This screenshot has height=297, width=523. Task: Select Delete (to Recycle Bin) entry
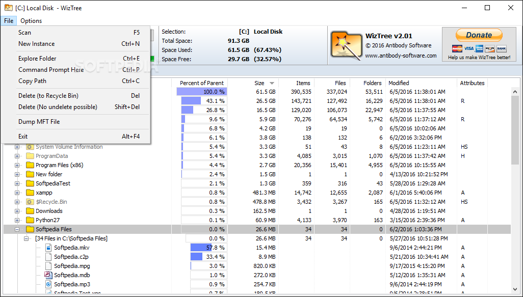75,96
